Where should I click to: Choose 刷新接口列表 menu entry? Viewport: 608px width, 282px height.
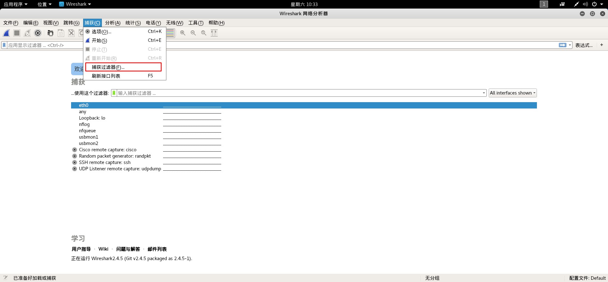(125, 76)
